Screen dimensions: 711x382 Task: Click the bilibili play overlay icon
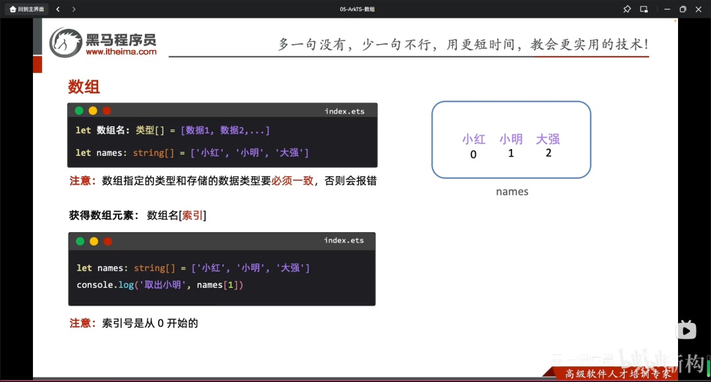pos(687,330)
